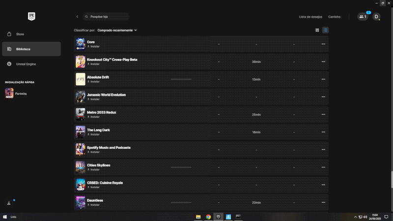Click Instalar under Knockout City
Viewport: 393px width, 221px height.
(x=93, y=64)
